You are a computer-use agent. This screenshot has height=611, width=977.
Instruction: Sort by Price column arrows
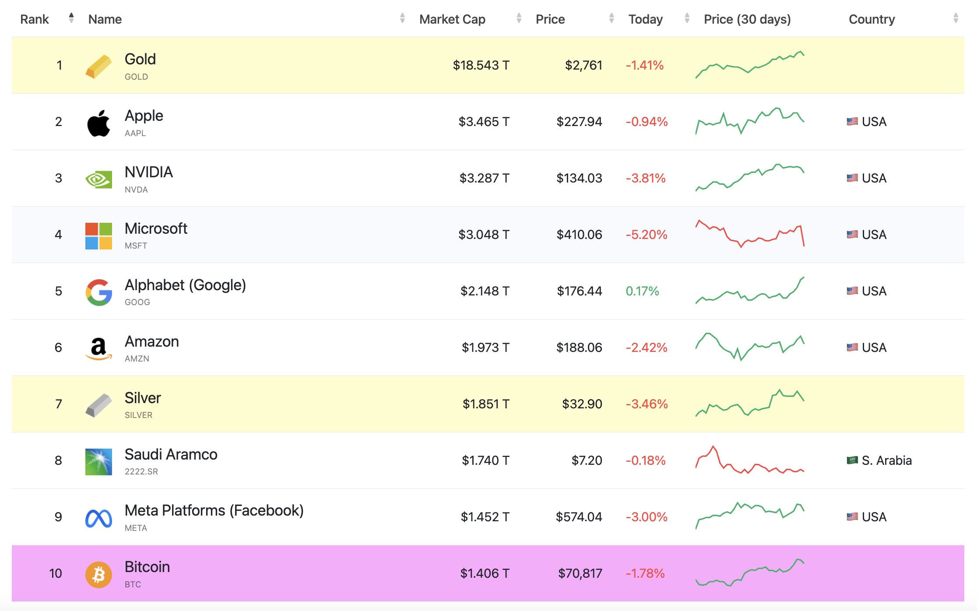point(612,18)
